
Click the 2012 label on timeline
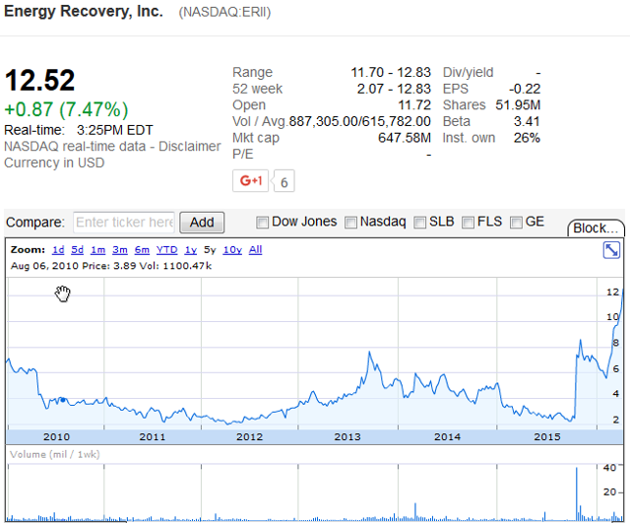tap(249, 437)
